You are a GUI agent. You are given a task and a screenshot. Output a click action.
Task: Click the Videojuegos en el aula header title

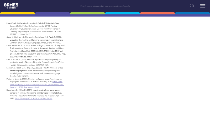coord(105,6)
